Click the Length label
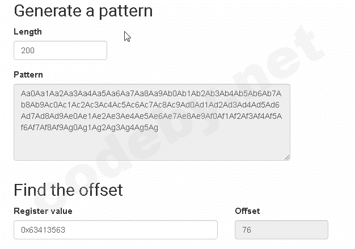This screenshot has height=249, width=355. (x=28, y=32)
